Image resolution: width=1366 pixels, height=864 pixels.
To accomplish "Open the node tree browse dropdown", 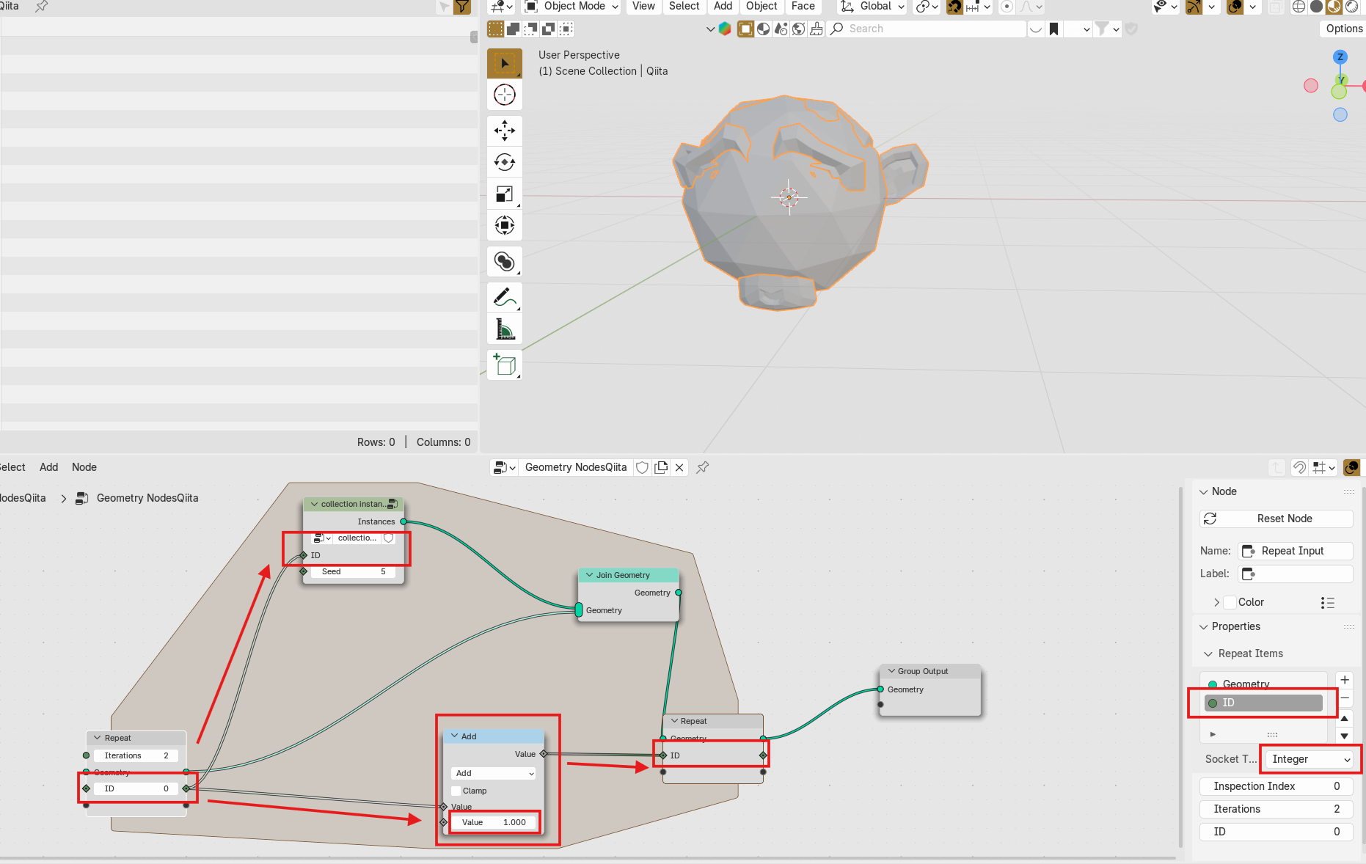I will tap(505, 467).
